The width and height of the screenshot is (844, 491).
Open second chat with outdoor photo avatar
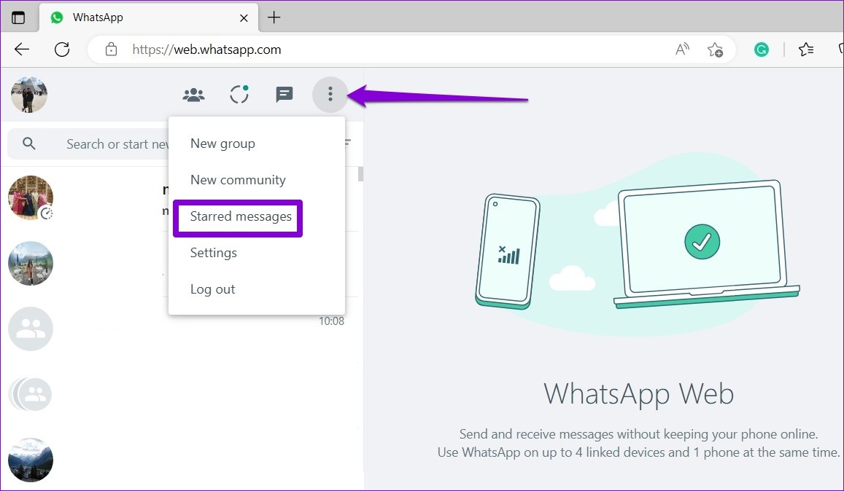coord(31,264)
